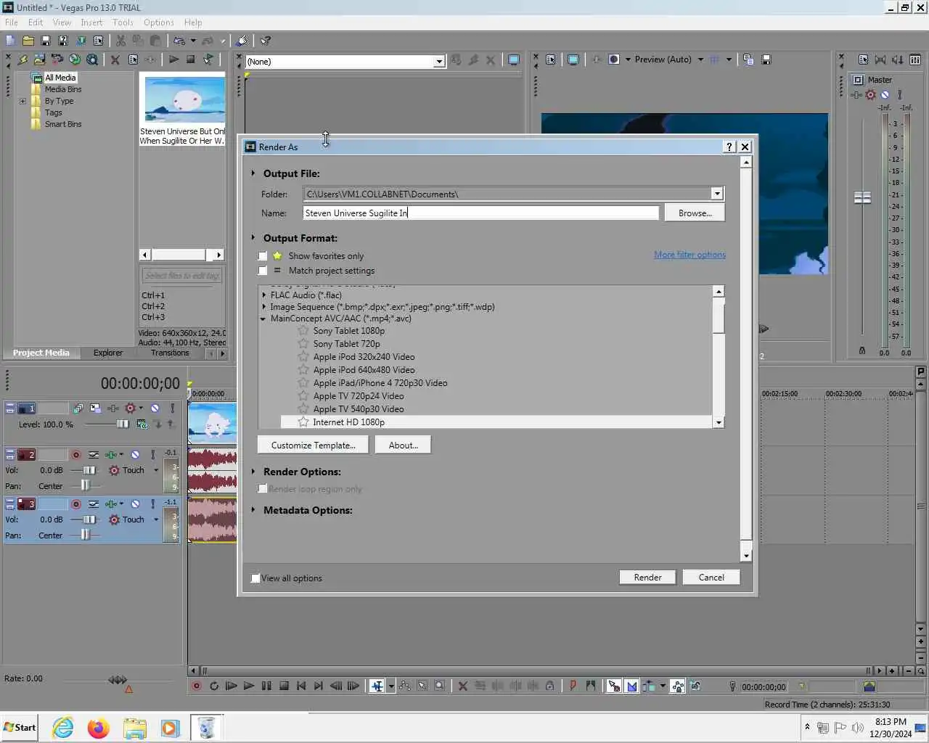Toggle Match project settings checkbox

[263, 271]
